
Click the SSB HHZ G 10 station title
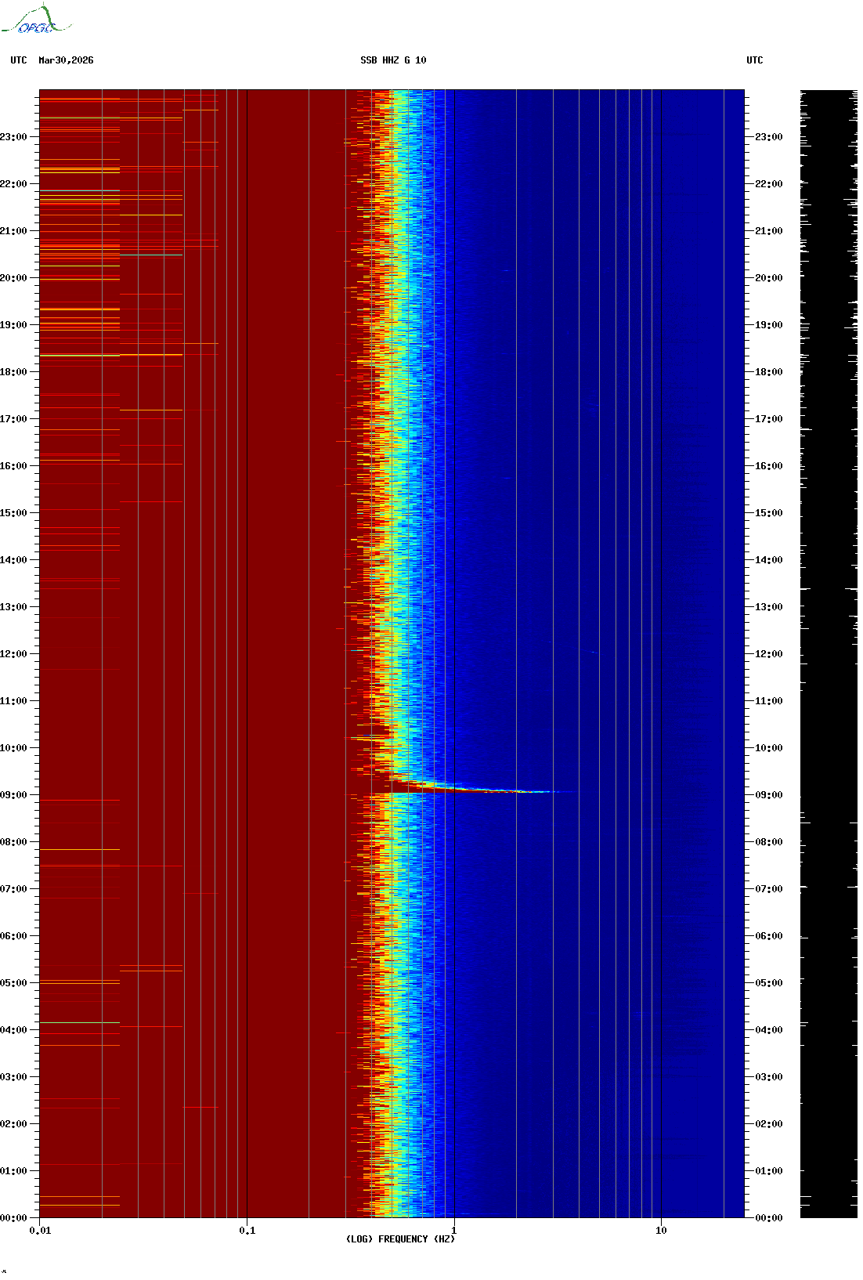(x=393, y=60)
